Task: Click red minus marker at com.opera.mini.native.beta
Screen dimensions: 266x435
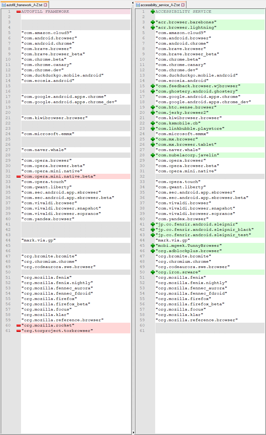Action: click(18, 176)
